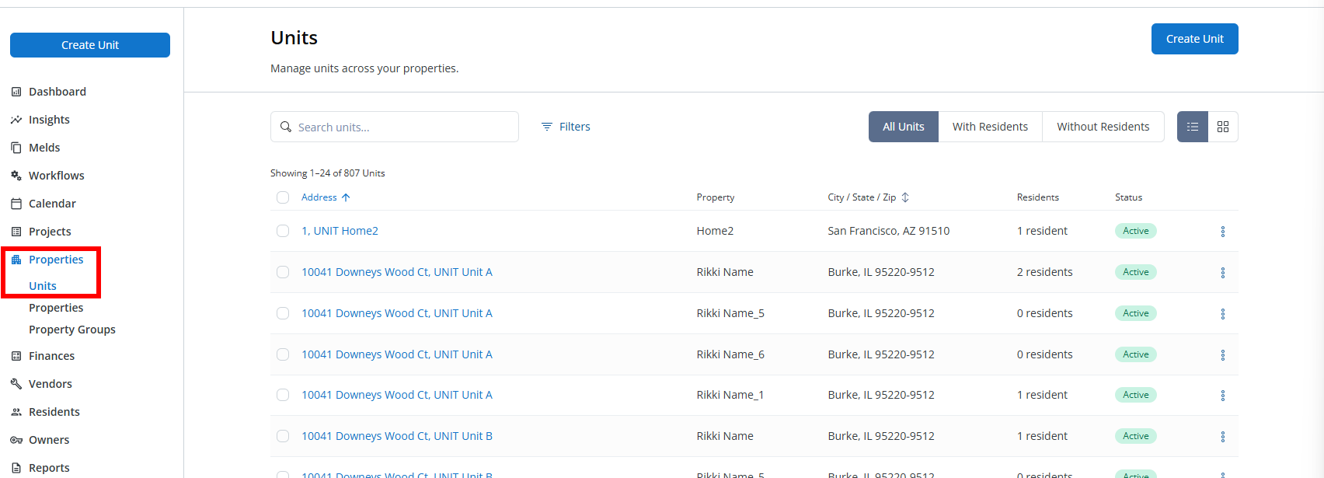Open the Dashboard sidebar icon
Image resolution: width=1324 pixels, height=478 pixels.
coord(16,92)
